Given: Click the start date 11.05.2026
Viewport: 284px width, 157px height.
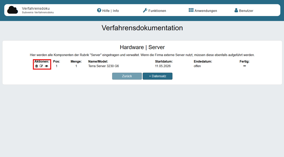Looking at the screenshot, I should click(x=163, y=66).
